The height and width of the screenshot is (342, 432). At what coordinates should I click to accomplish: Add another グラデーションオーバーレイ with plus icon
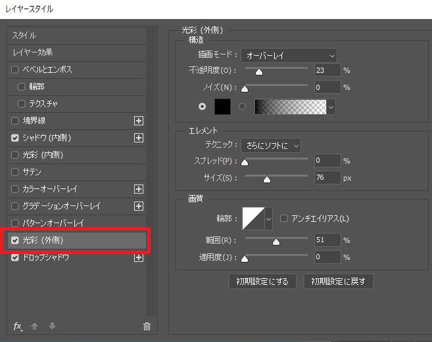139,206
